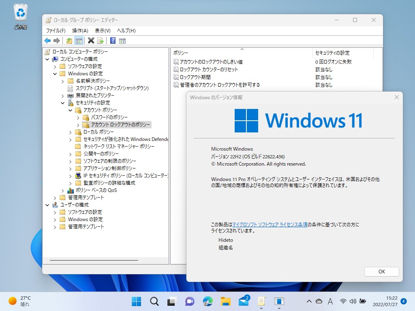Collapse Windows の設定 under コンピューターの構成
The image size is (415, 311).
coord(55,74)
